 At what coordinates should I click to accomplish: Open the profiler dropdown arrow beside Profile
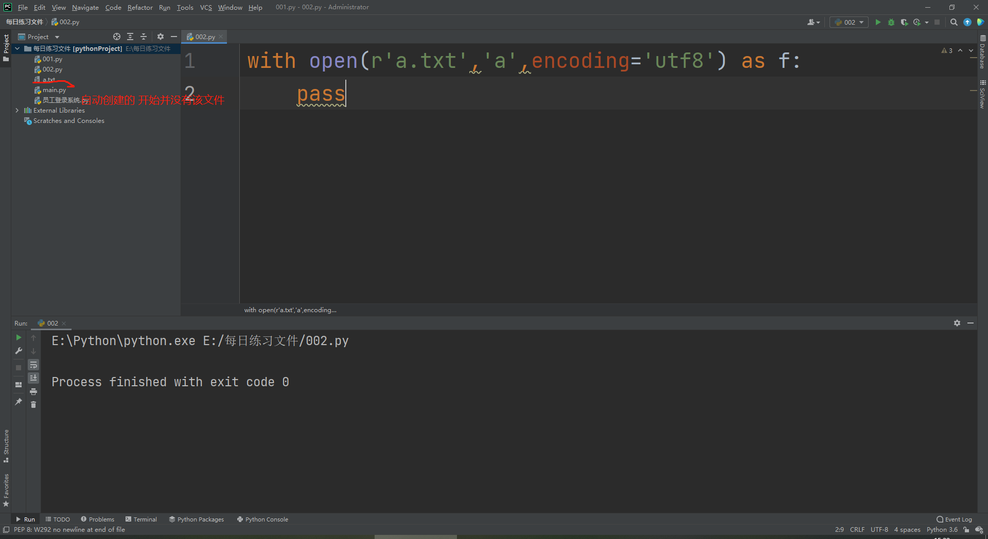click(927, 23)
